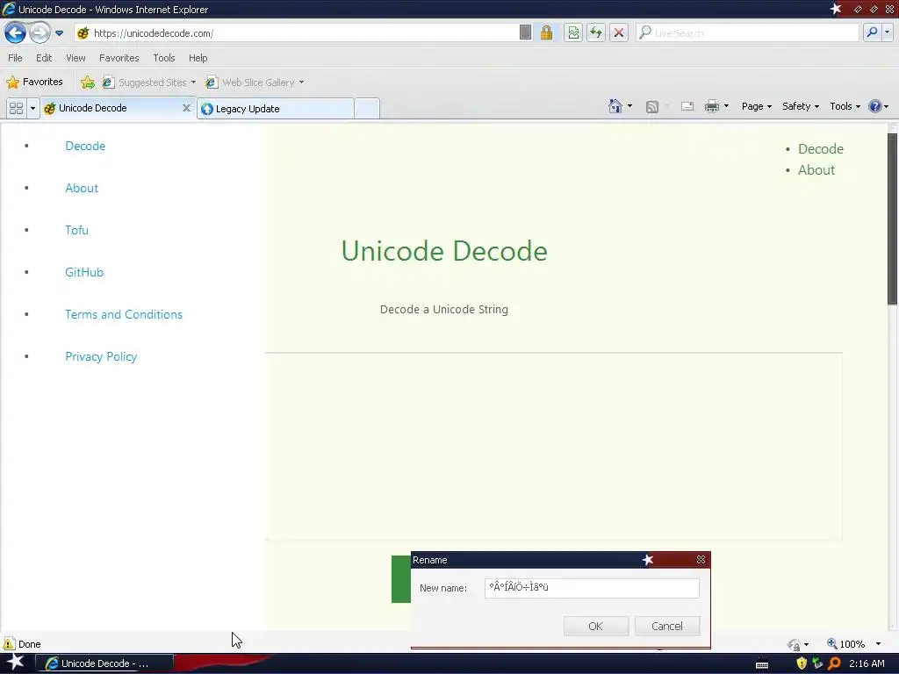
Task: Open the Tofu link
Action: (x=77, y=230)
